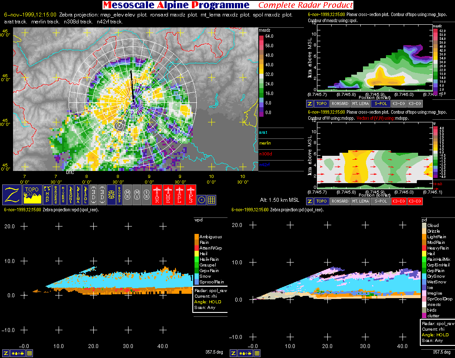Click the red P3 aircraft track icon

pyautogui.click(x=191, y=194)
